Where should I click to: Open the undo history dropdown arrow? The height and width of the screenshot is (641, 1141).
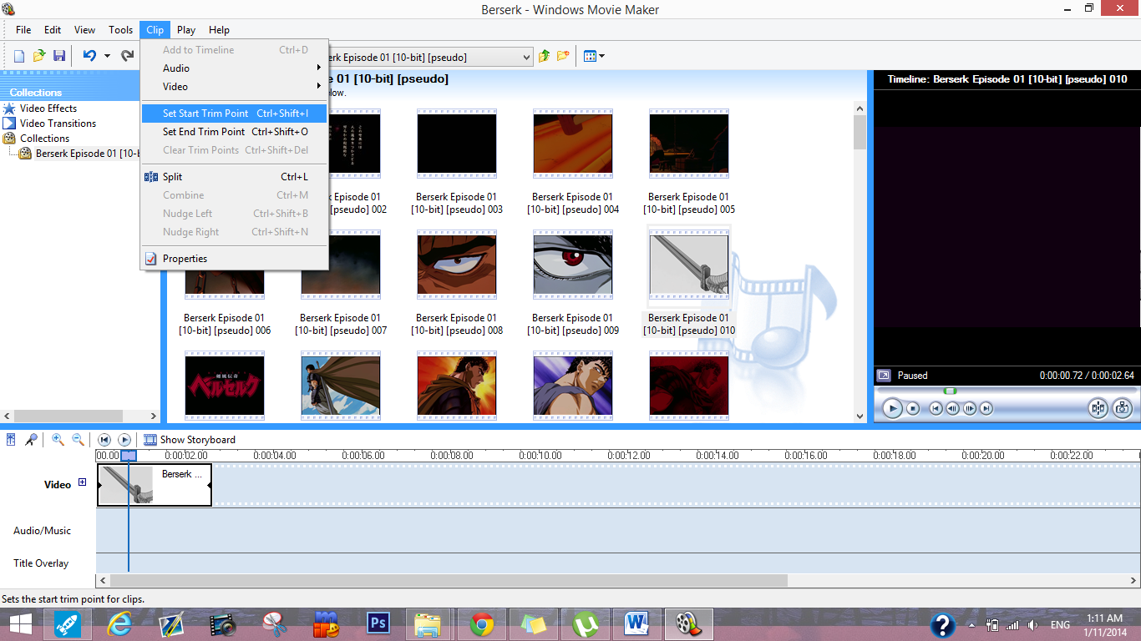click(x=107, y=56)
